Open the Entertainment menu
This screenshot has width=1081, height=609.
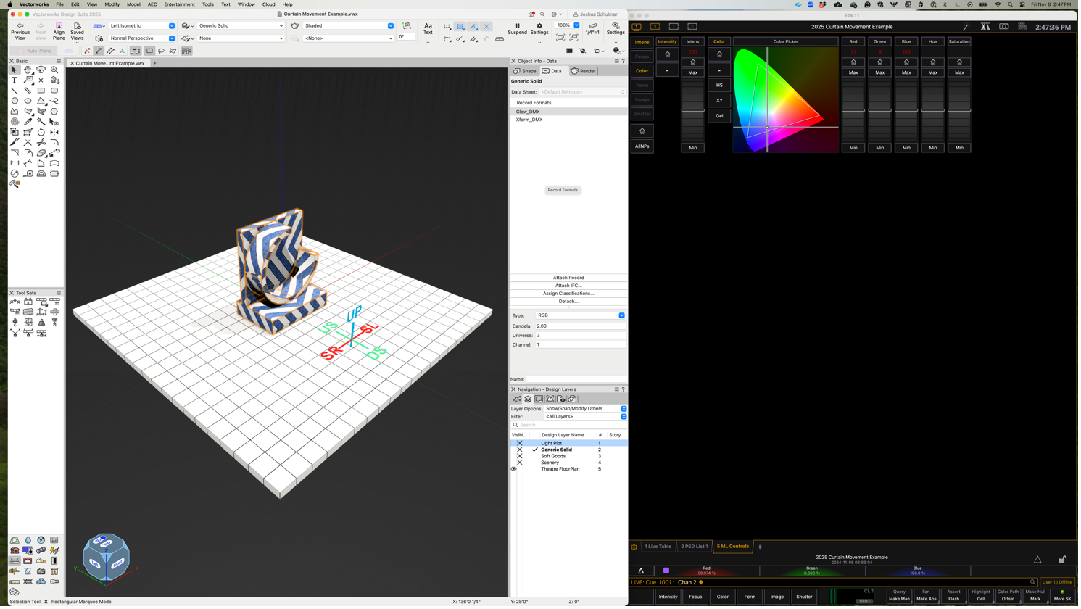(179, 4)
